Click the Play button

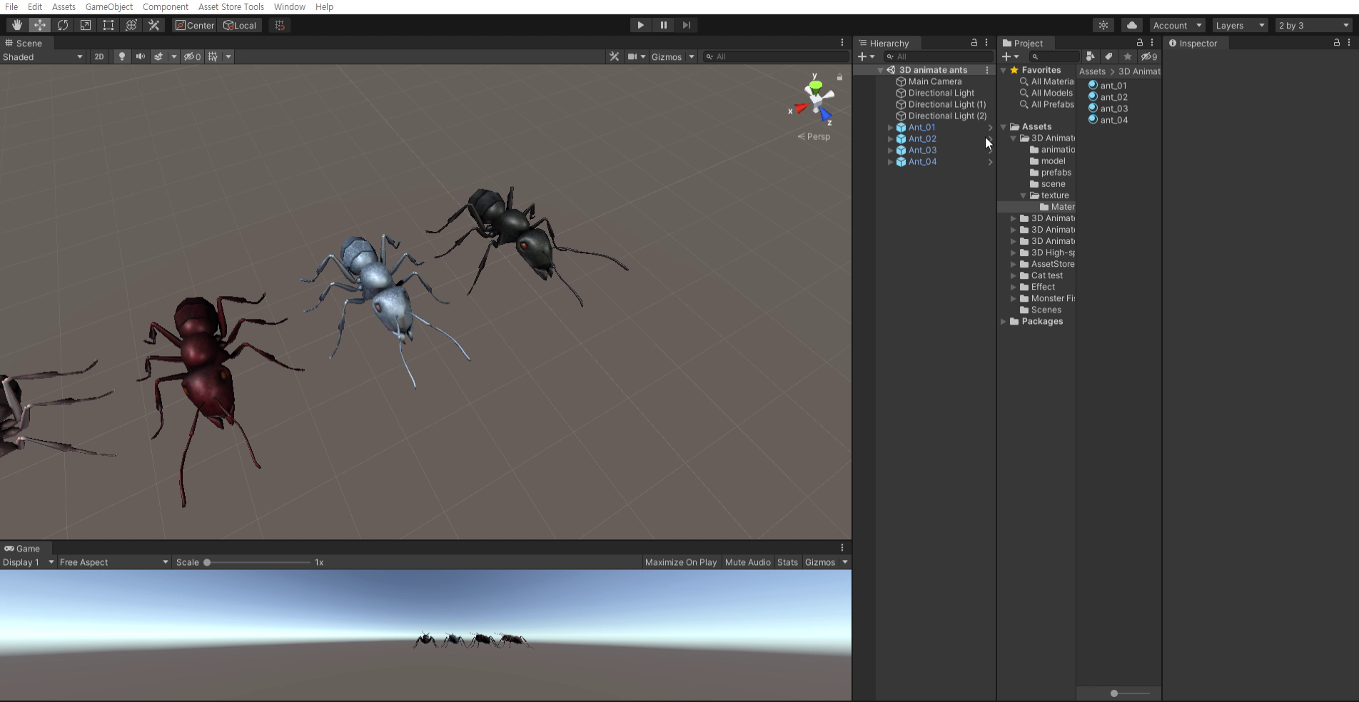(640, 25)
